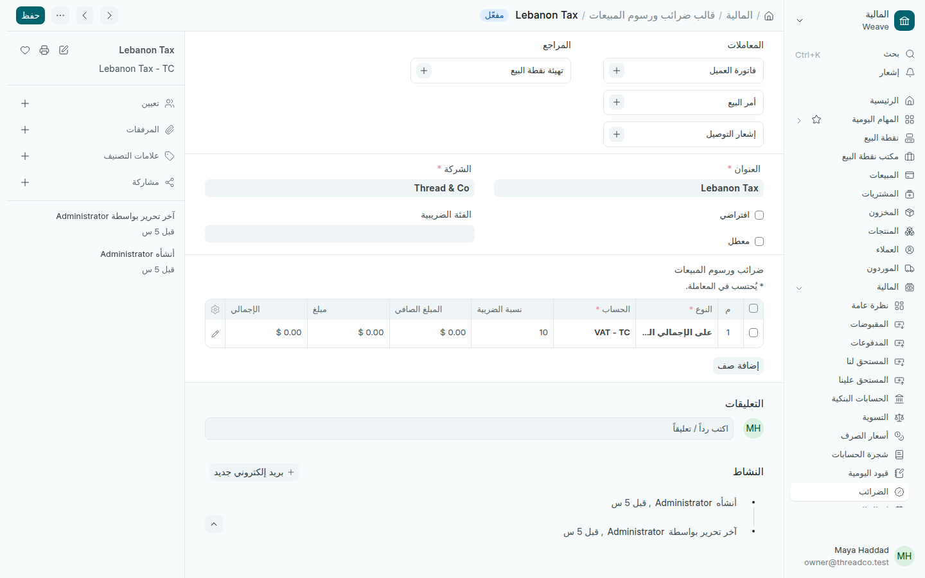
Task: Edit the VAT - TC row with pencil icon
Action: pyautogui.click(x=215, y=333)
